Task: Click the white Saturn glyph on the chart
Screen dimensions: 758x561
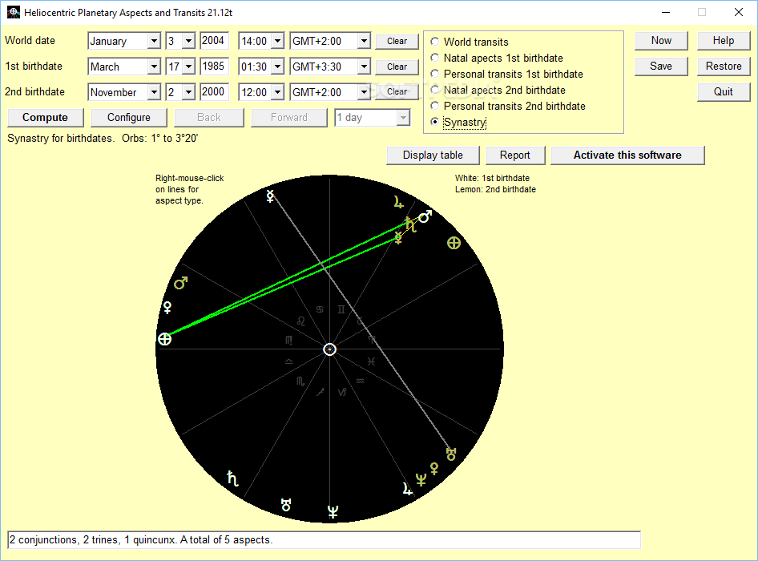Action: point(232,478)
